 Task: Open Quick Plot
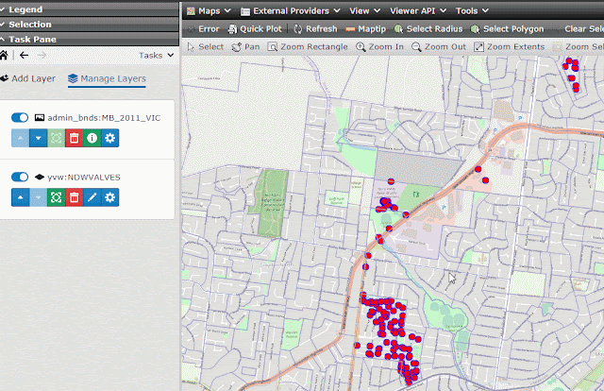255,29
